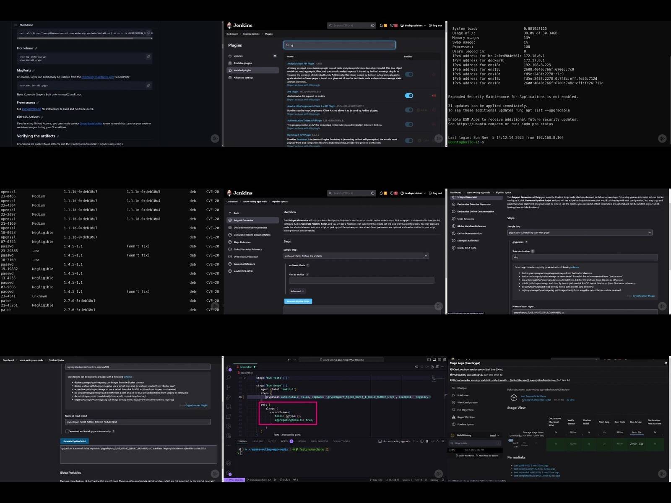Open the archiveArtifacts Sample Step dropdown
671x503 pixels.
[x=356, y=256]
